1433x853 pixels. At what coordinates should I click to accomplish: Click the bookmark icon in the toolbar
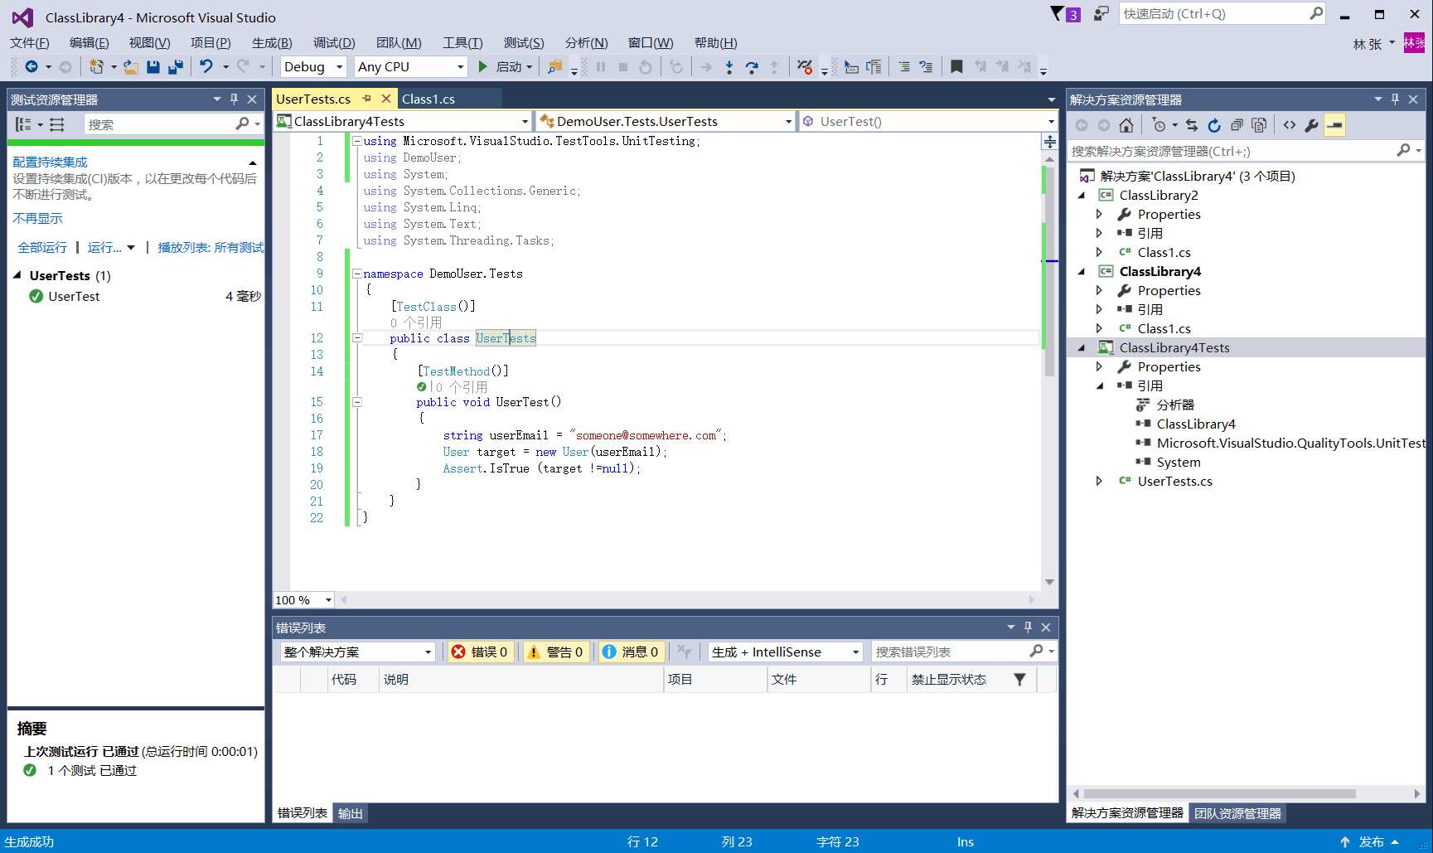(x=956, y=67)
